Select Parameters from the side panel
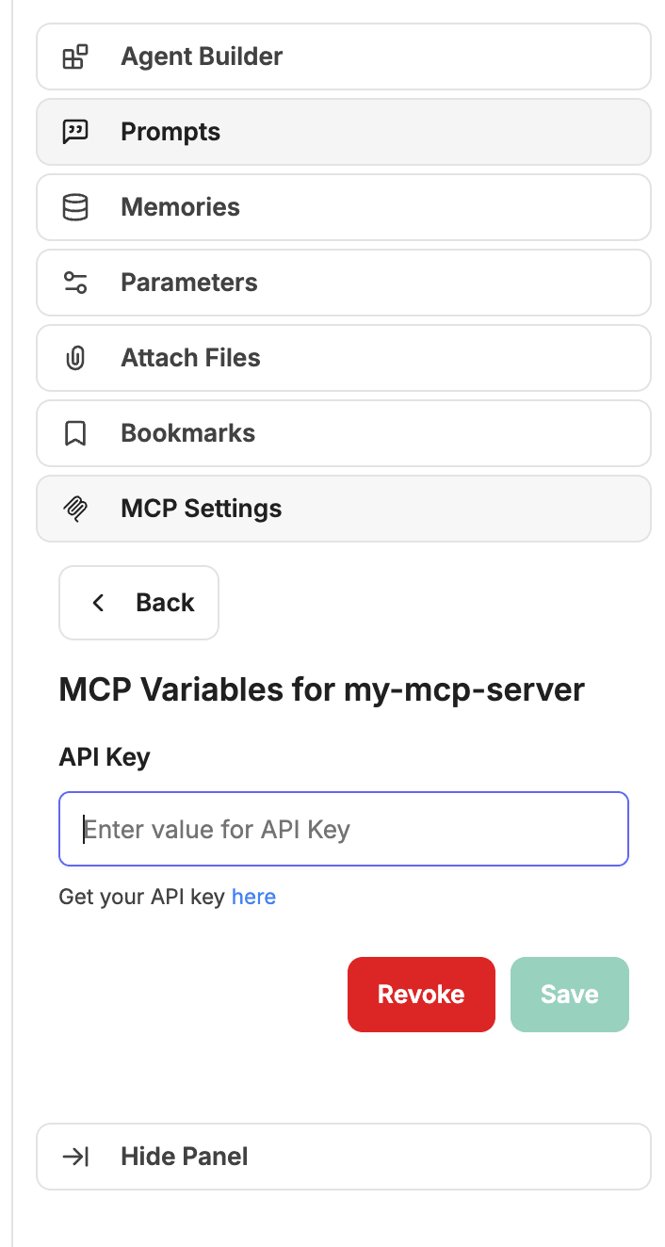The width and height of the screenshot is (665, 1247). pos(344,283)
